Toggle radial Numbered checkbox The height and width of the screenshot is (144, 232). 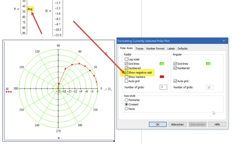[126, 68]
